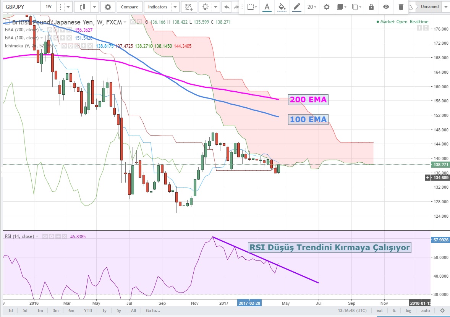
Task: Select the YTD time range
Action: point(88,311)
